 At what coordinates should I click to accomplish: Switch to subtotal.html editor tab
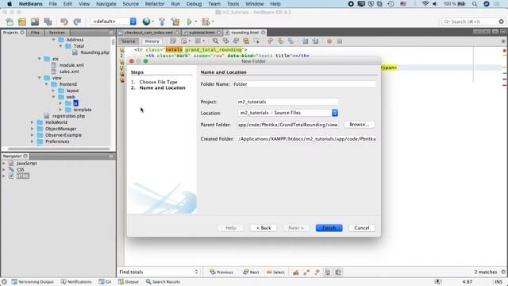click(x=202, y=33)
